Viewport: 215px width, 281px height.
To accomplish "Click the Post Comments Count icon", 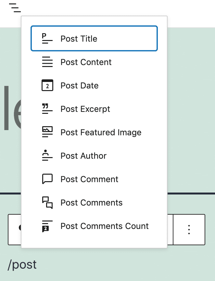I will [x=47, y=226].
